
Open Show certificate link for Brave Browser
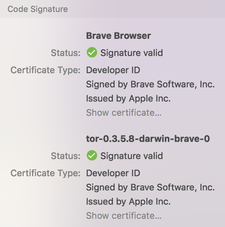(124, 112)
